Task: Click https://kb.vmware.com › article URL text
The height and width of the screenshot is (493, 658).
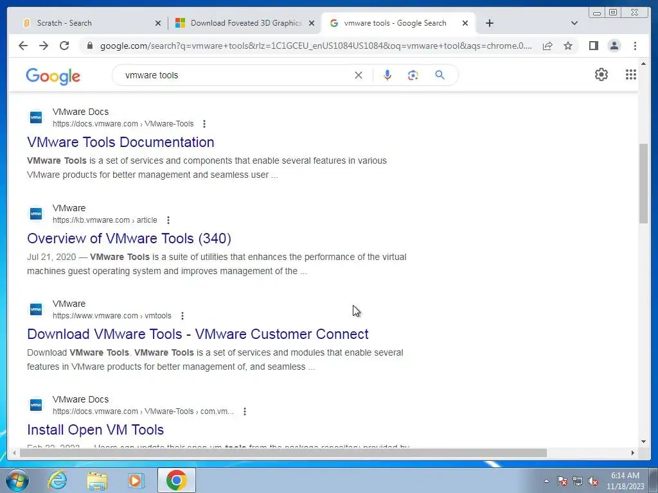Action: (105, 220)
